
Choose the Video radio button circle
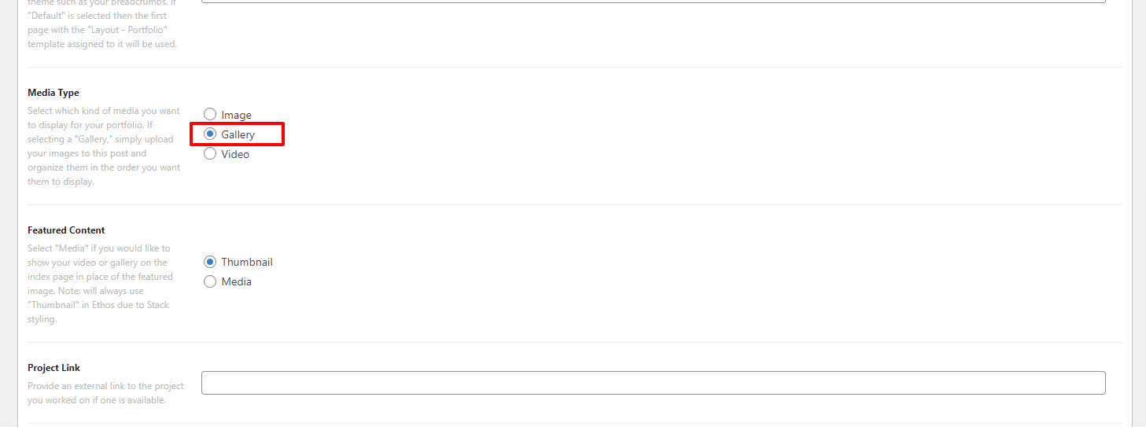[x=210, y=154]
